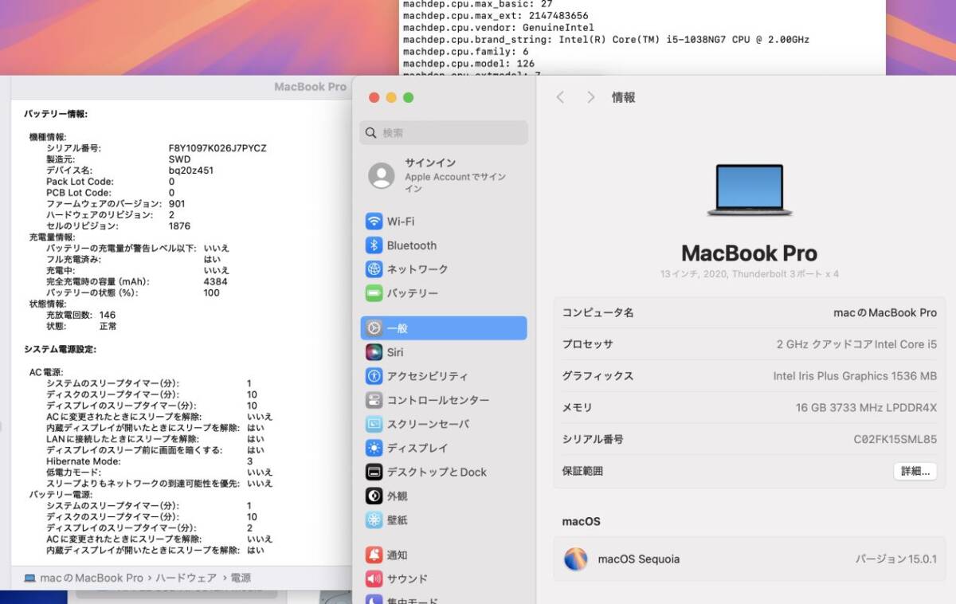Click 16 GB 3733 MHz LPDDR4X value
The width and height of the screenshot is (956, 604).
[866, 408]
